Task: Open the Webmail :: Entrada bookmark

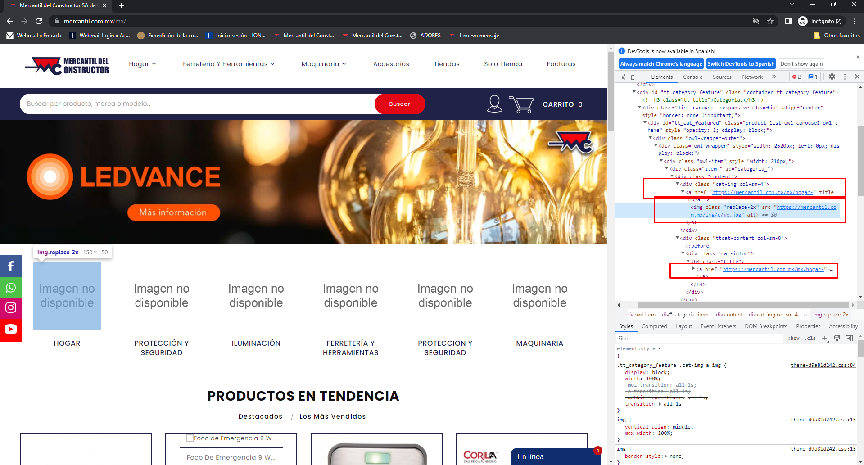Action: 34,36
